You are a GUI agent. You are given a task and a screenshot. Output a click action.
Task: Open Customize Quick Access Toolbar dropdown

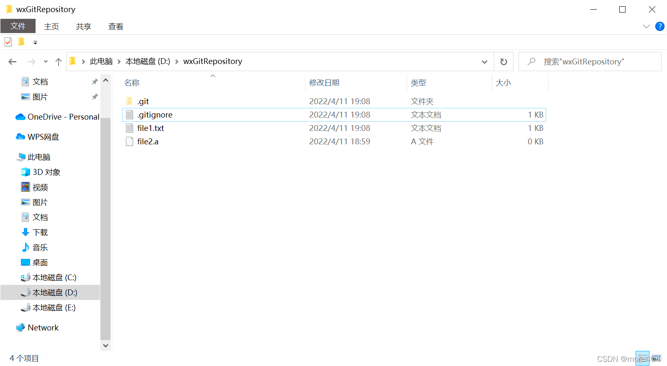35,42
